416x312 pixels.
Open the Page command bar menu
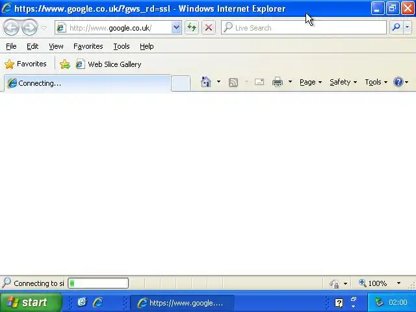point(311,83)
